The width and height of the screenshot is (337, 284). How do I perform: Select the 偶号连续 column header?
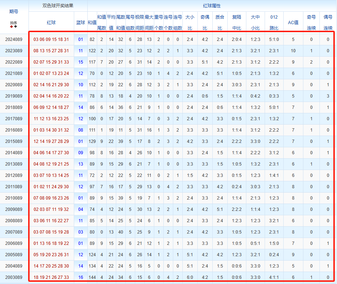tap(328, 22)
